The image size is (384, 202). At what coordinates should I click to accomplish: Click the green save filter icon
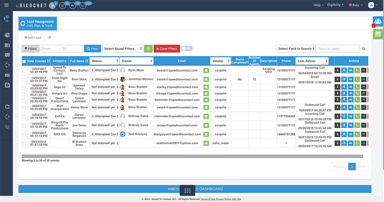[x=148, y=49]
